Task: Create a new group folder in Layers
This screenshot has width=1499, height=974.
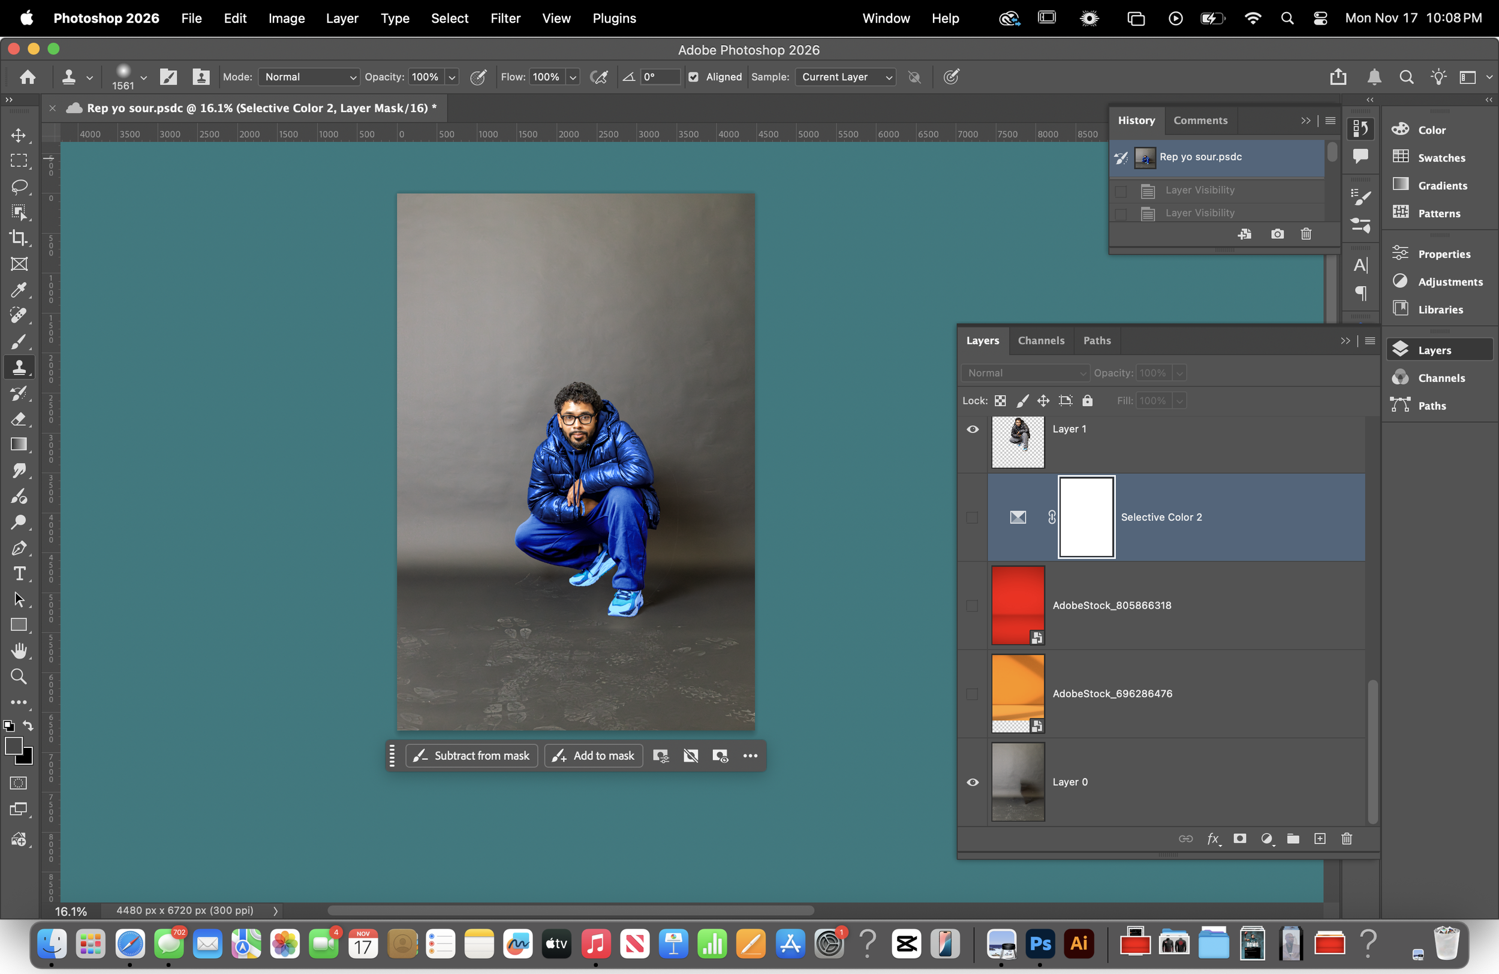Action: coord(1293,838)
